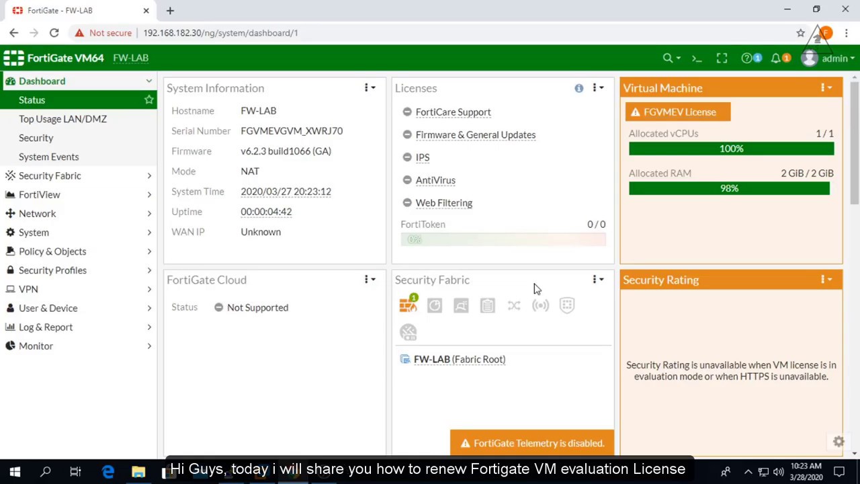This screenshot has width=860, height=484.
Task: Click the FortiAnalyzer logging icon in Security Fabric
Action: point(435,306)
